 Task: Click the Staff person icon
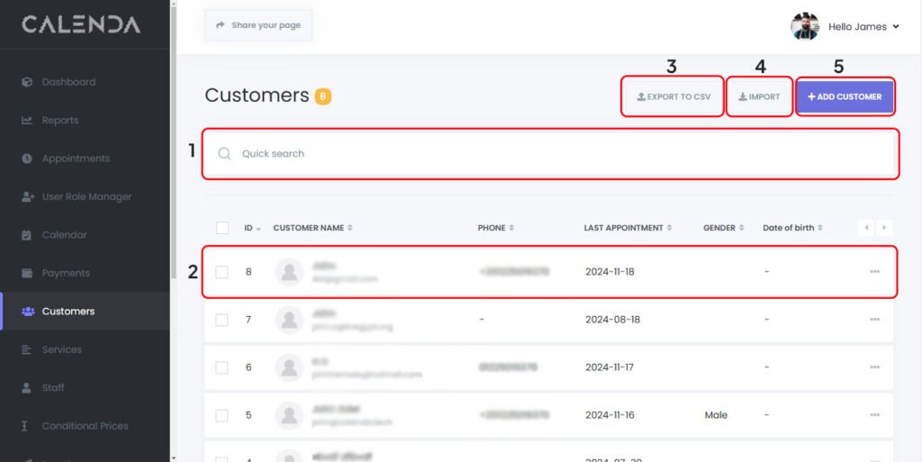26,388
